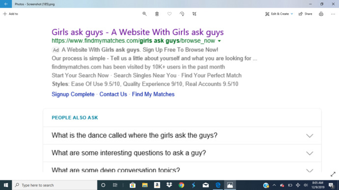Open the Get Help question-mark tray icon
The width and height of the screenshot is (339, 190).
[266, 185]
